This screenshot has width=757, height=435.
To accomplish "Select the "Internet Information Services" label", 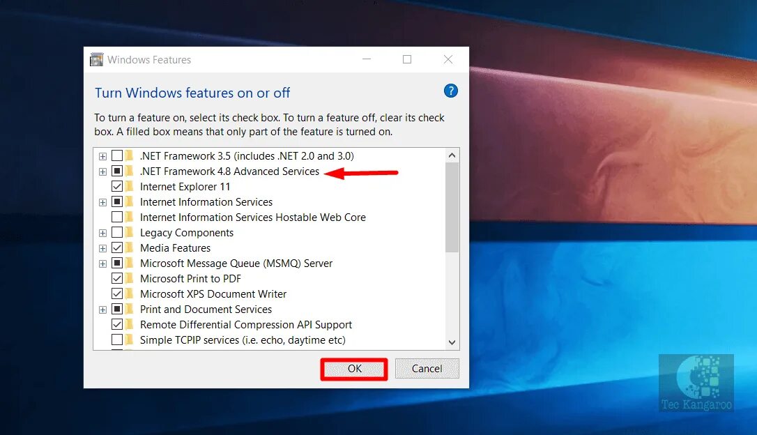I will (206, 201).
